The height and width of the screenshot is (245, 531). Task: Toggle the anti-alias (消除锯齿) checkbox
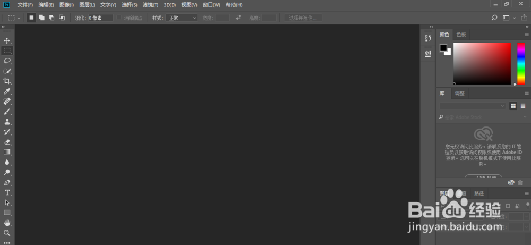[119, 18]
